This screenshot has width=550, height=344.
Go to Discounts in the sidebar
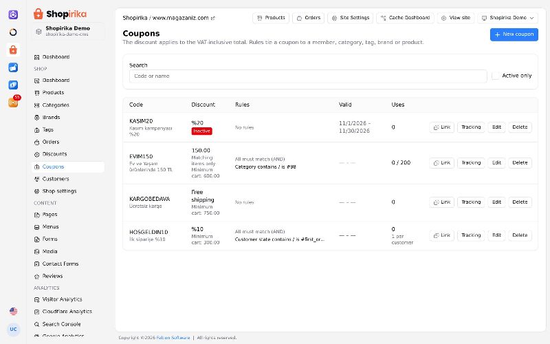(54, 154)
